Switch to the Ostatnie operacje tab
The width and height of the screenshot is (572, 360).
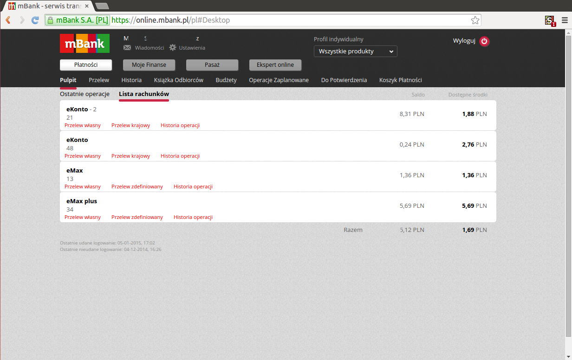[x=84, y=94]
